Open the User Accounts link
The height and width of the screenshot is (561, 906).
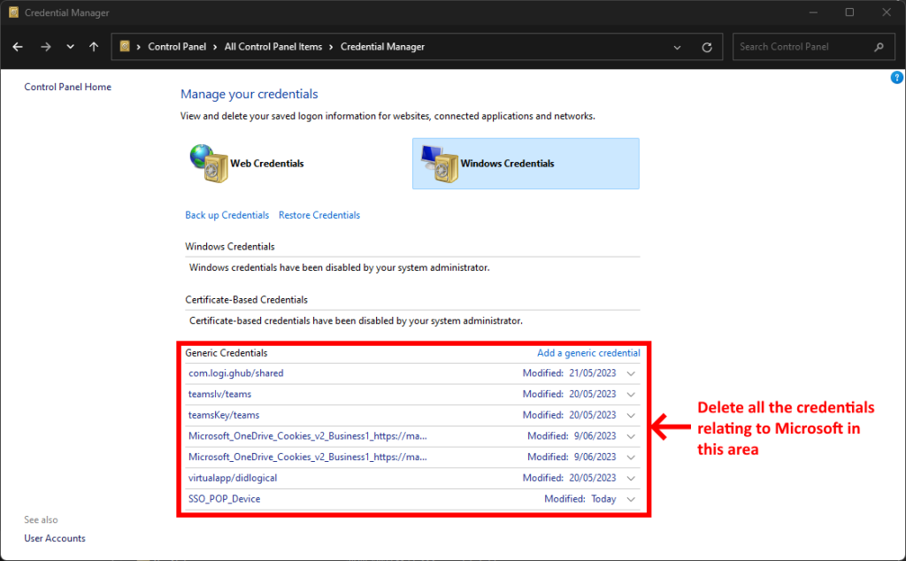(x=55, y=538)
